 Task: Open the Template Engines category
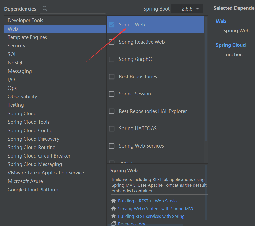pos(55,37)
